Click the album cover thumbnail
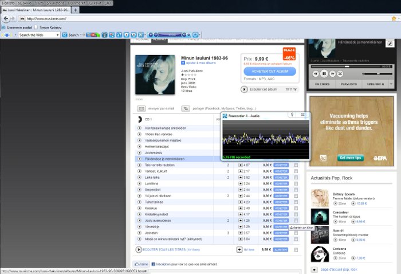 pos(155,75)
